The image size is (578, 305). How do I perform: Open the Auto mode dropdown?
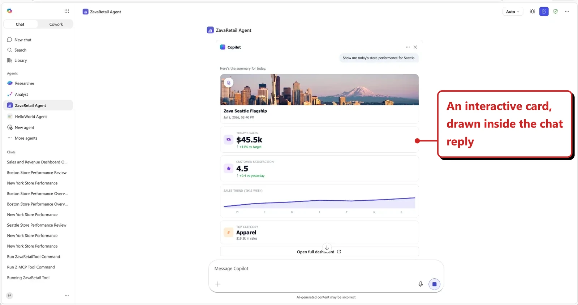513,12
